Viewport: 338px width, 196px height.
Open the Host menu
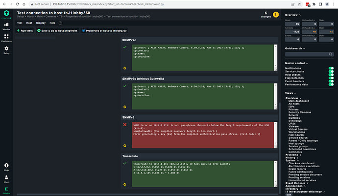click(29, 23)
